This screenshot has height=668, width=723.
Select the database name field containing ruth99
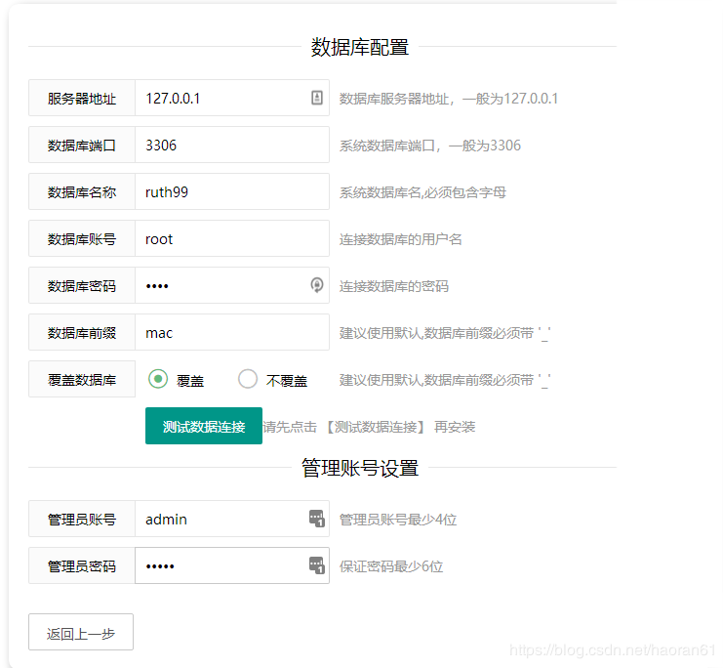(x=231, y=191)
